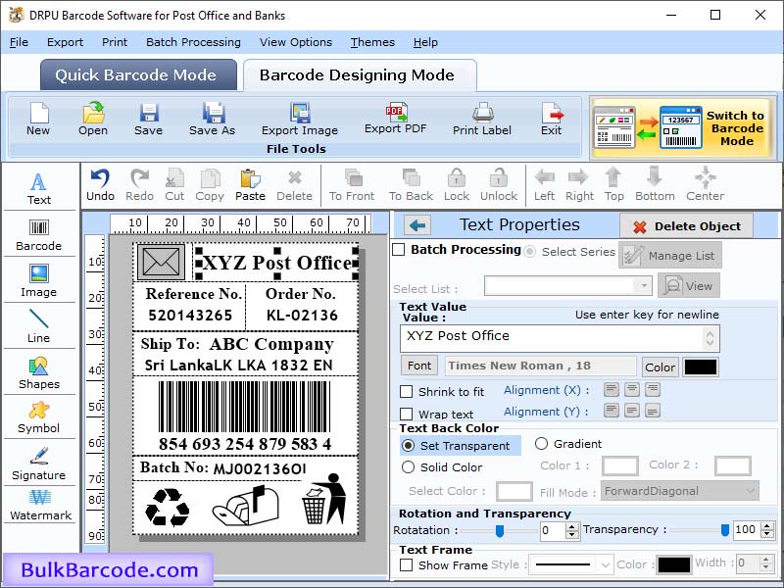Click the Transparency slider handle

click(x=724, y=530)
